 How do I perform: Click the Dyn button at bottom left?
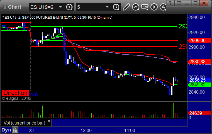tap(6, 130)
